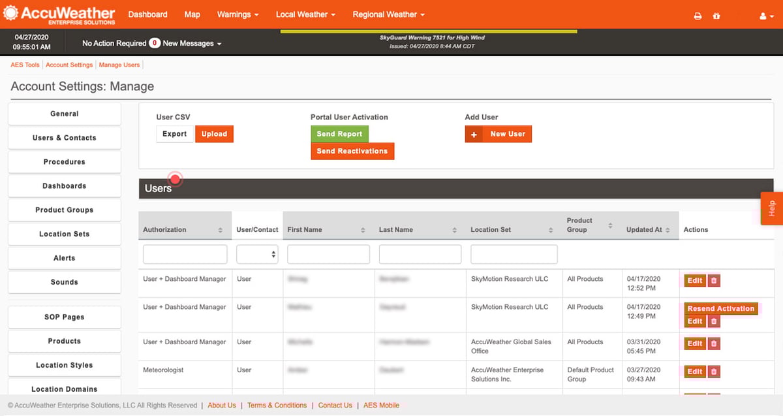Expand the Warnings menu
Image resolution: width=783 pixels, height=416 pixels.
(238, 14)
